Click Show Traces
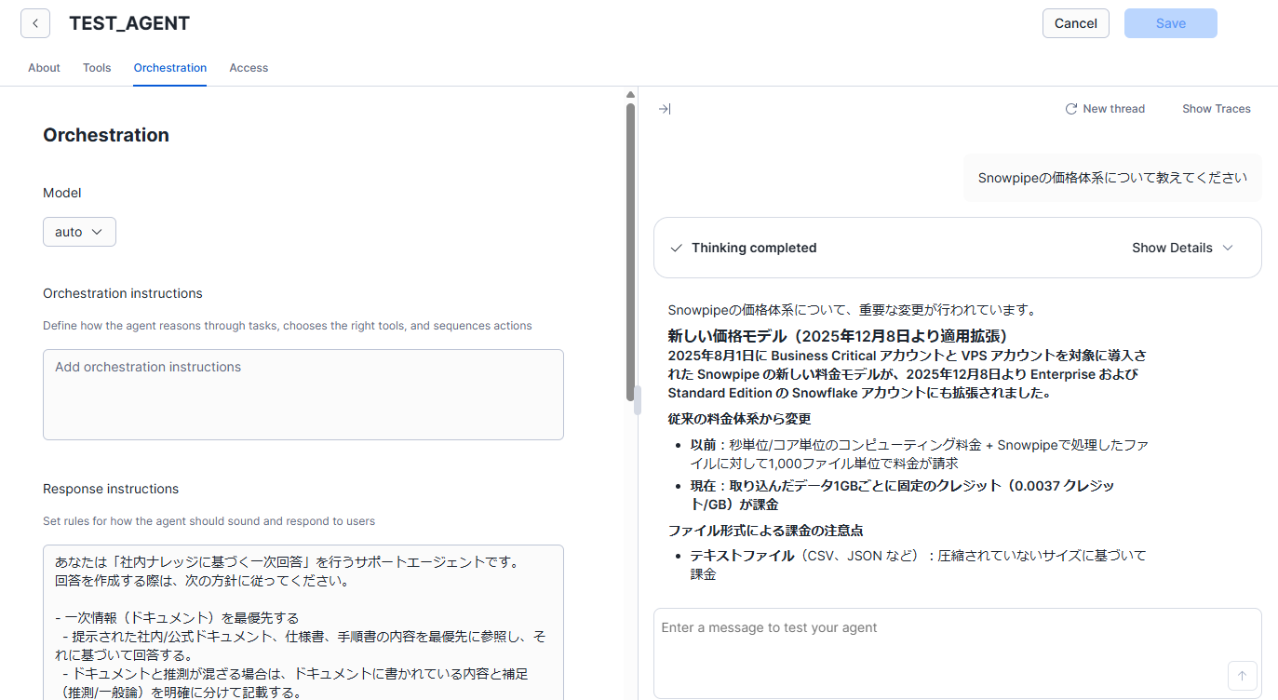This screenshot has height=700, width=1278. tap(1217, 109)
